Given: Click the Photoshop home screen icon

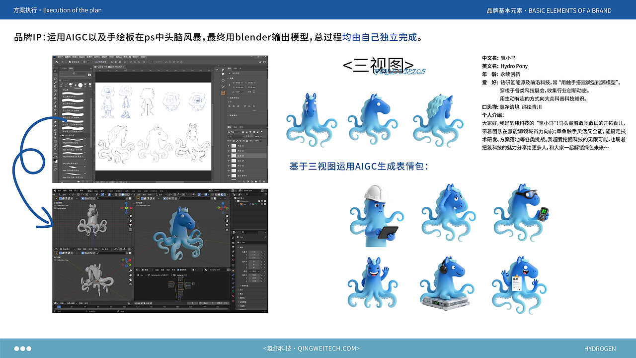Looking at the screenshot, I should pyautogui.click(x=57, y=62).
